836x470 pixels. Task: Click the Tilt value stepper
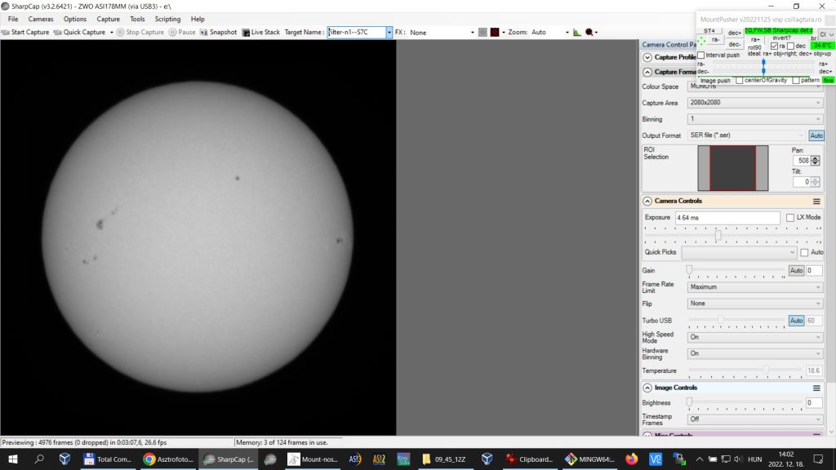tap(815, 182)
